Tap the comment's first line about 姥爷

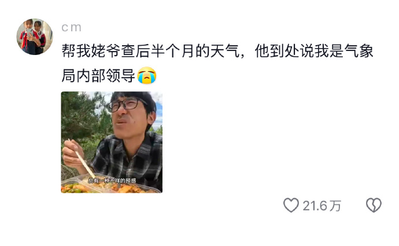(x=217, y=51)
